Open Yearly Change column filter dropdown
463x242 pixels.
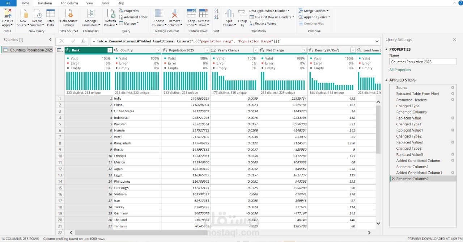click(256, 50)
